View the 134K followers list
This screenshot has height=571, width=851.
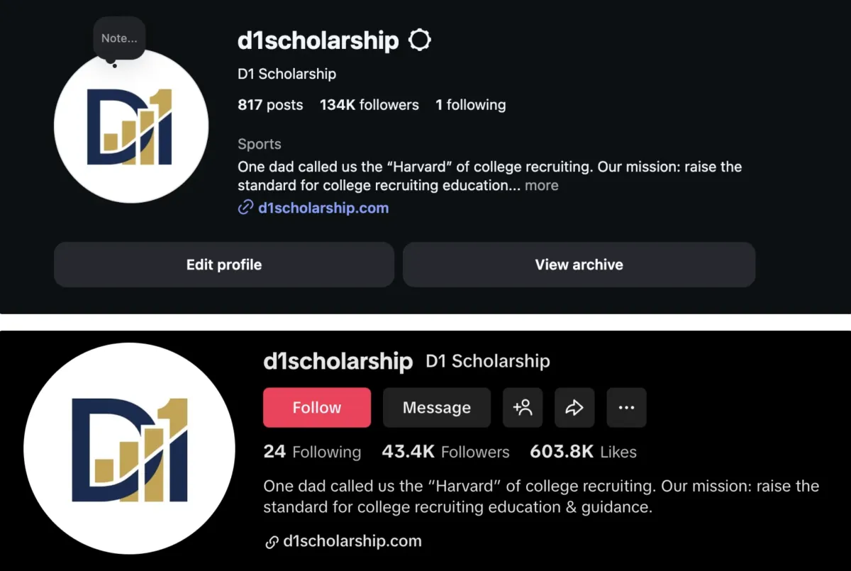[x=369, y=105]
